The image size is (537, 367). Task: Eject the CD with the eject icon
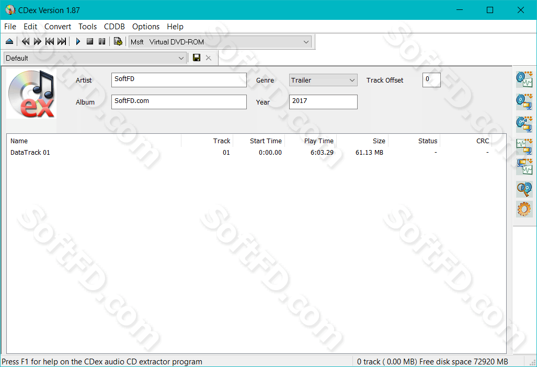[x=9, y=41]
